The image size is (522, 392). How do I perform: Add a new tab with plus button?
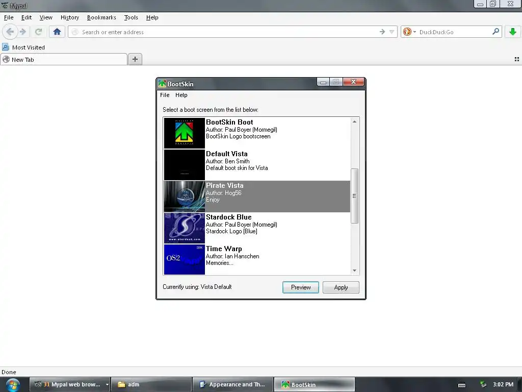(135, 59)
